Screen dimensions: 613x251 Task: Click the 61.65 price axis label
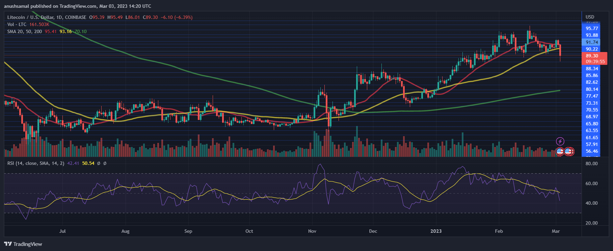click(x=592, y=137)
